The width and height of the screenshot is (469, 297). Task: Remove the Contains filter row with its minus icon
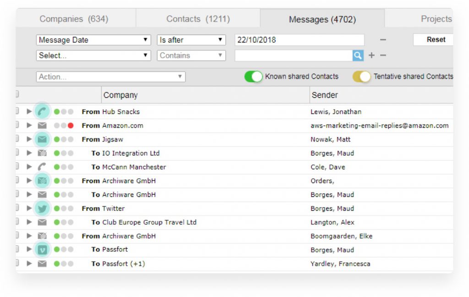[383, 55]
